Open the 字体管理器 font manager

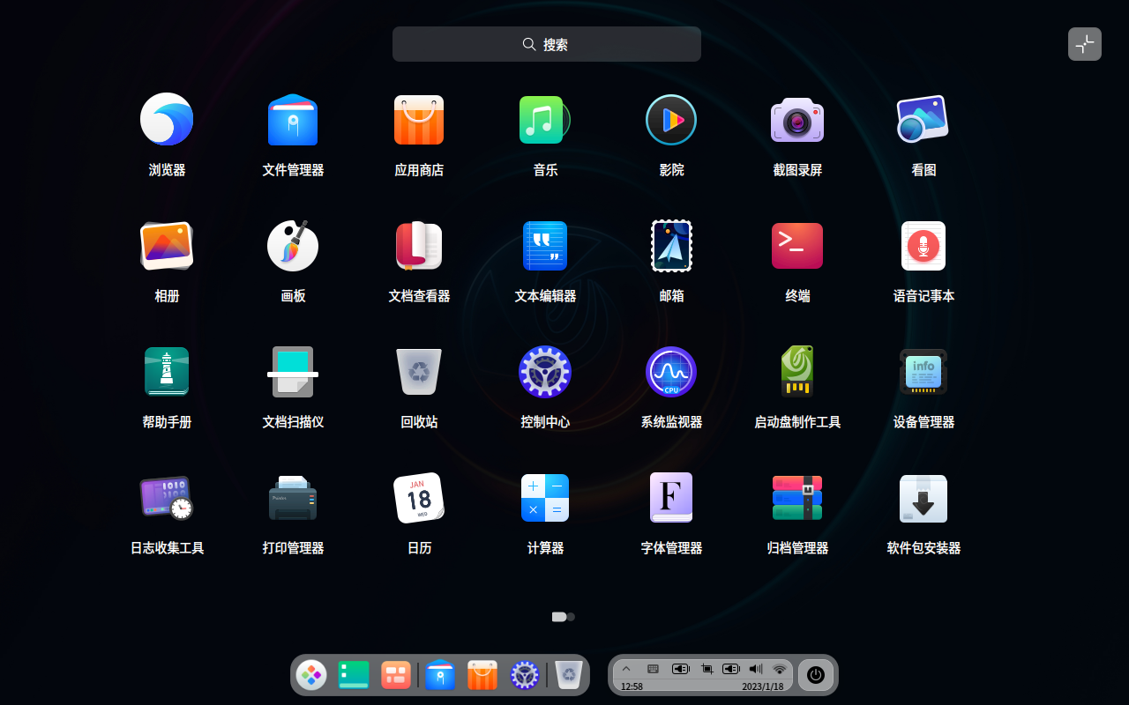coord(670,497)
